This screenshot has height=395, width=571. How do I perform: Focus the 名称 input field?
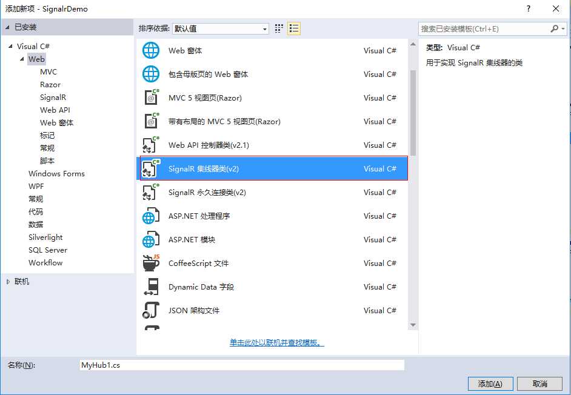(242, 365)
